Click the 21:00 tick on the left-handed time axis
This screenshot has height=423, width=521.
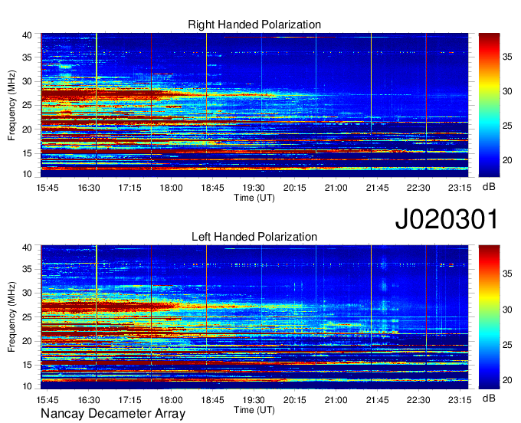pos(336,400)
